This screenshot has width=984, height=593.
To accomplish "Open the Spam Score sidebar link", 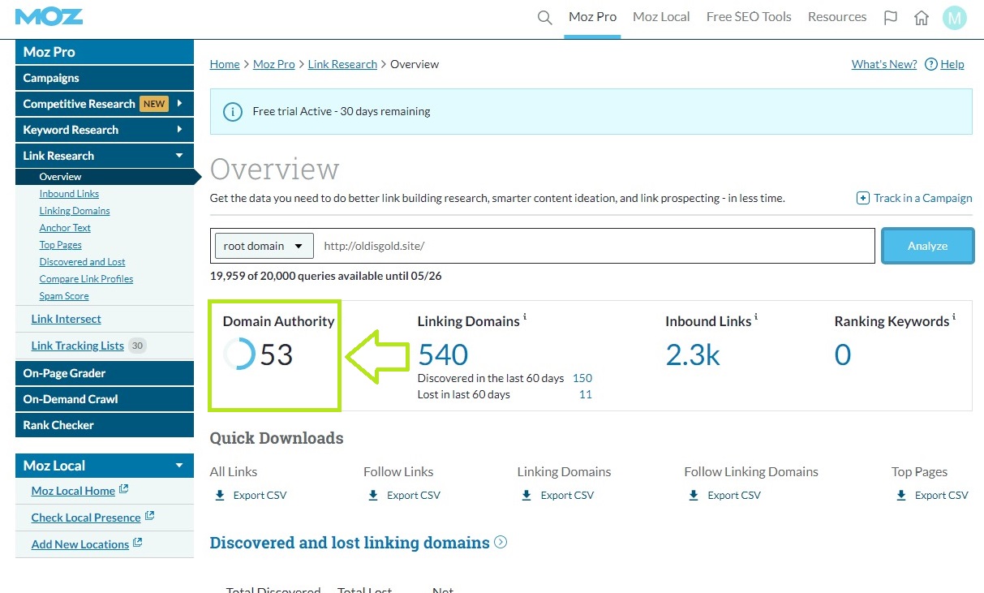I will (64, 296).
